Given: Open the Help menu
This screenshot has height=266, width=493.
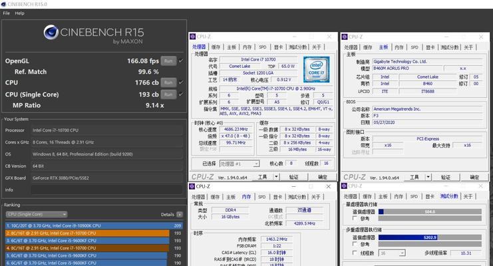Looking at the screenshot, I should point(19,13).
